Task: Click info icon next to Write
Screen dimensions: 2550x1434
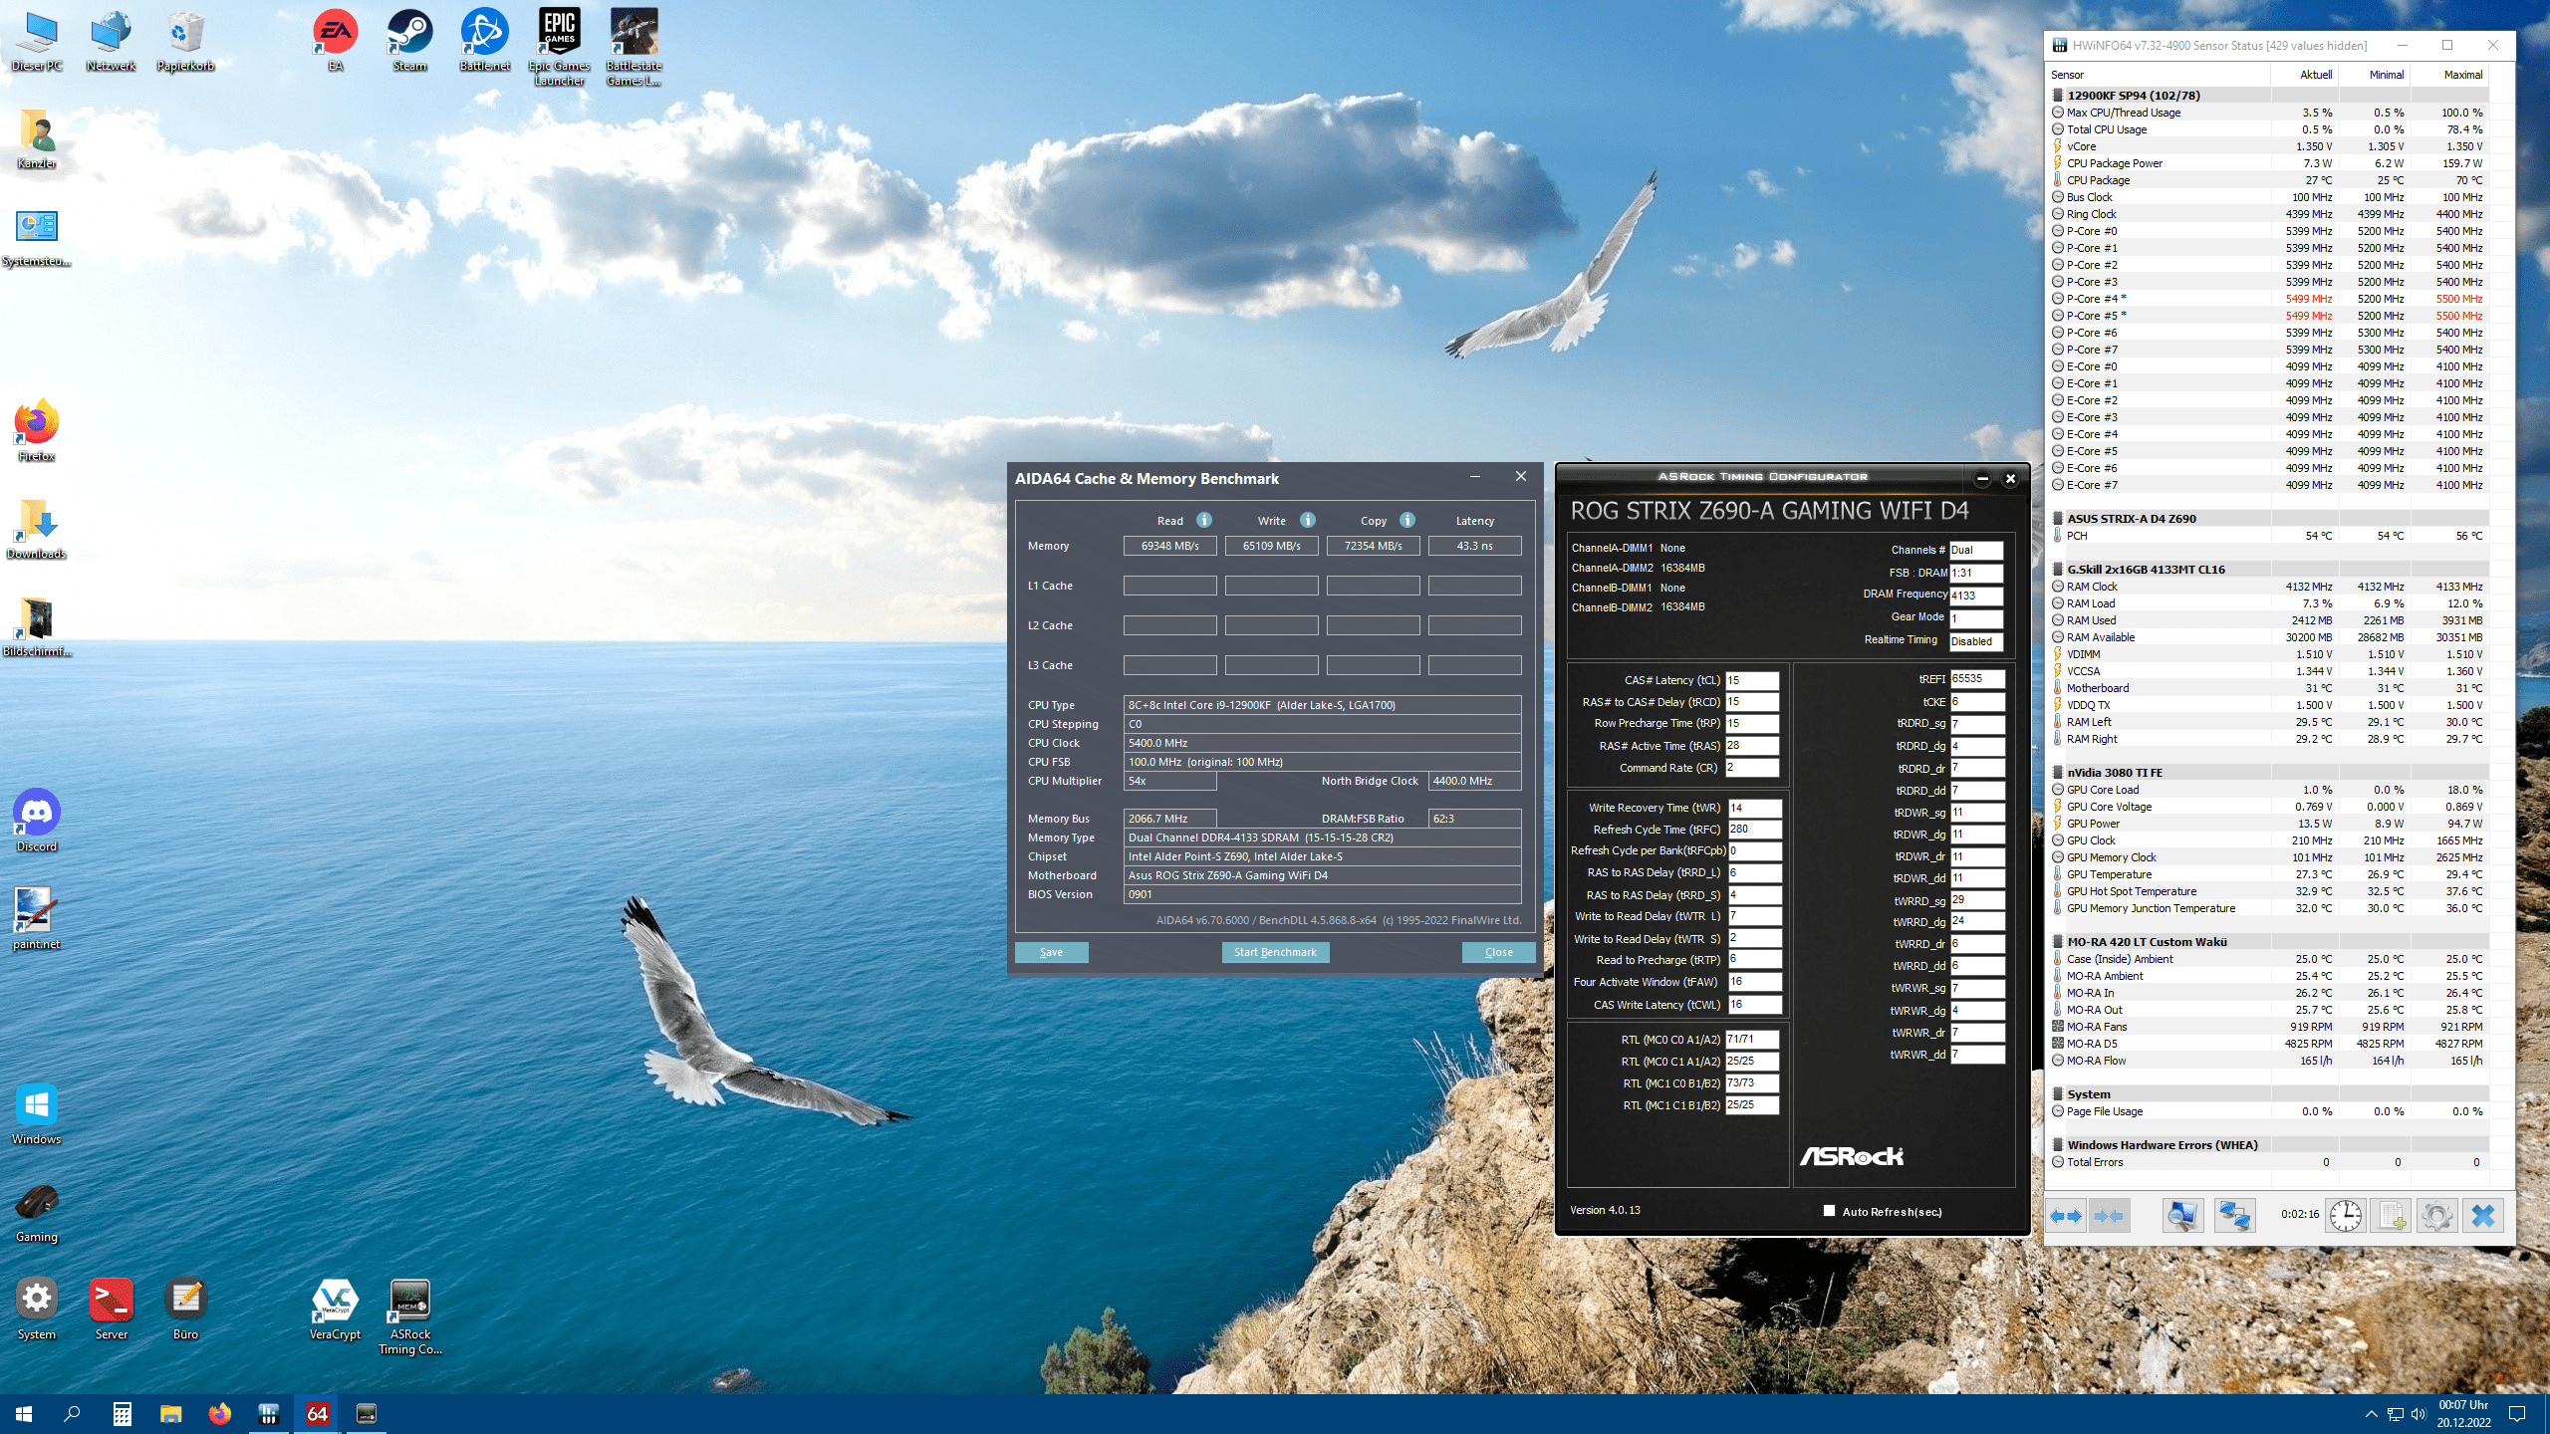Action: point(1308,520)
